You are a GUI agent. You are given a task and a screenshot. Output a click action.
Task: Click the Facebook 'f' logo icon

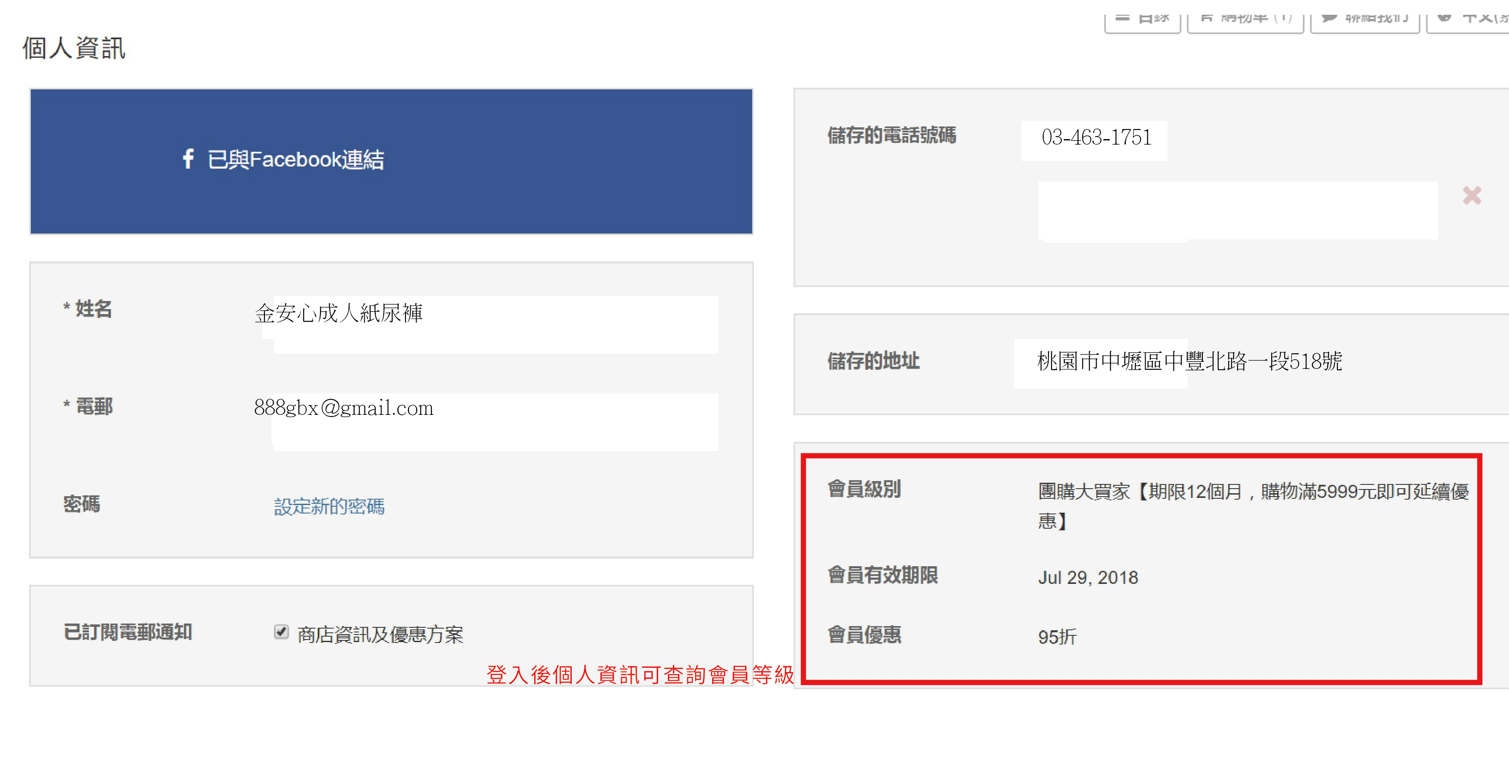(x=188, y=159)
